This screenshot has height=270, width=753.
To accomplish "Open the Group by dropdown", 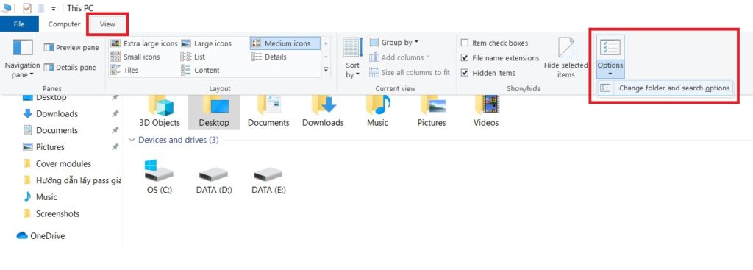I will click(394, 43).
